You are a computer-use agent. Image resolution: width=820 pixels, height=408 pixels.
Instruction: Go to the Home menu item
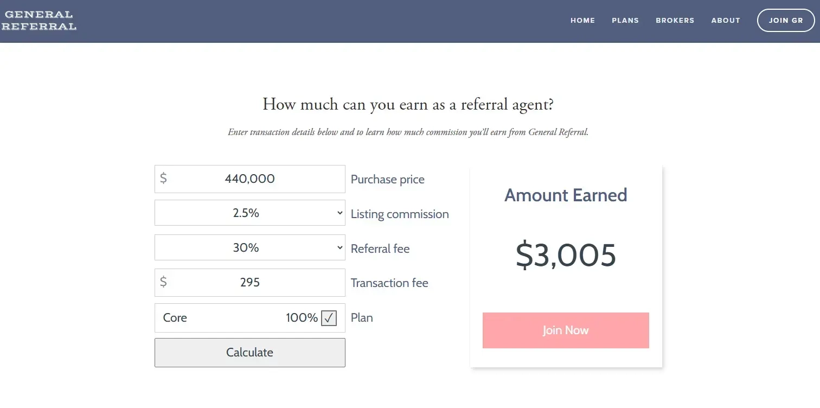(x=582, y=21)
